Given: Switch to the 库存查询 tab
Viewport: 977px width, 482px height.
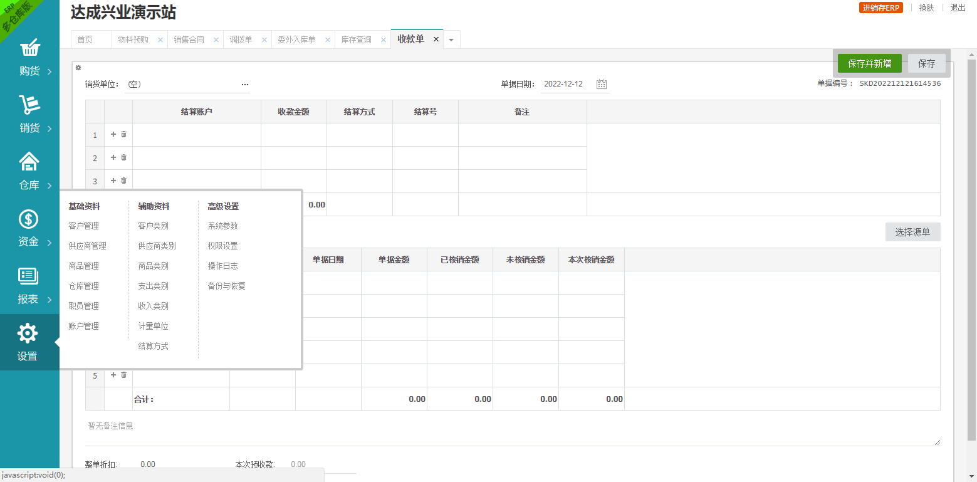Looking at the screenshot, I should (x=356, y=40).
